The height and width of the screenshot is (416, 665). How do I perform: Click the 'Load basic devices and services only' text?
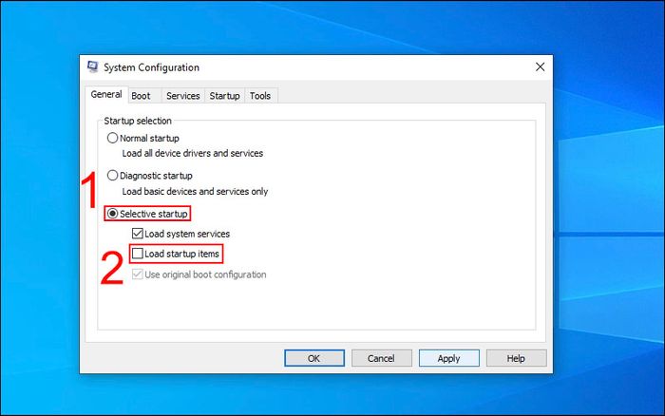[195, 191]
